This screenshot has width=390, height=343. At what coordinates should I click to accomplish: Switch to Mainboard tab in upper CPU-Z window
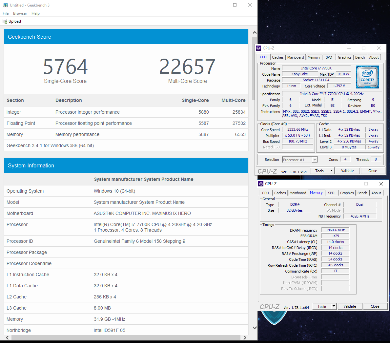[x=296, y=57]
